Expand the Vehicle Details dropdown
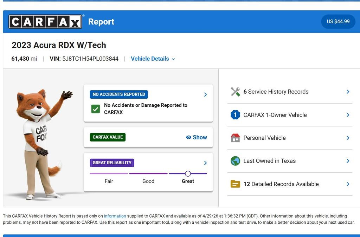Screen dimensions: 360x237 tap(153, 59)
